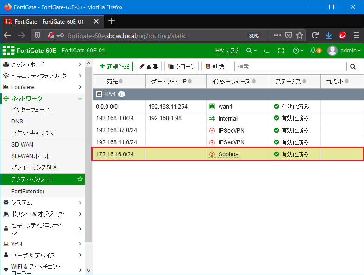Click the internal interface switch icon
364x275 pixels.
point(212,119)
